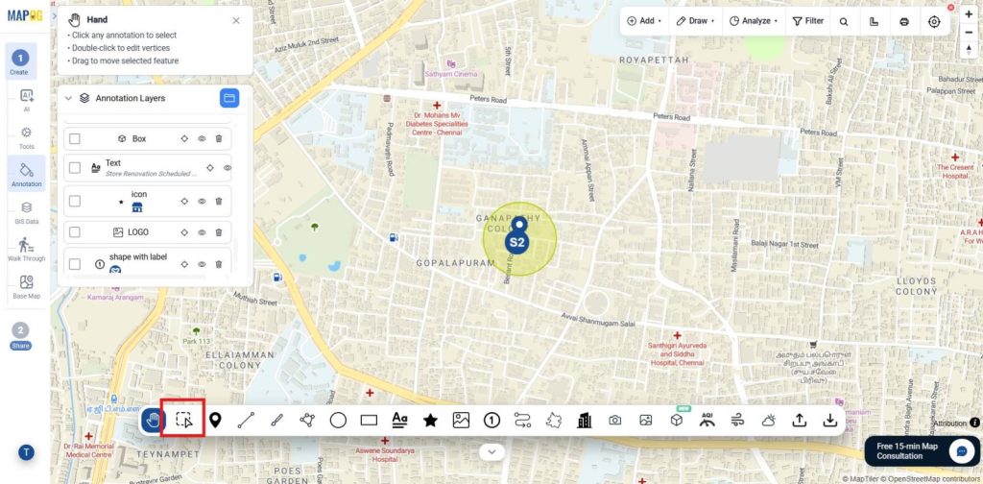Zoom in the map with plus button
983x484 pixels.
tap(970, 14)
